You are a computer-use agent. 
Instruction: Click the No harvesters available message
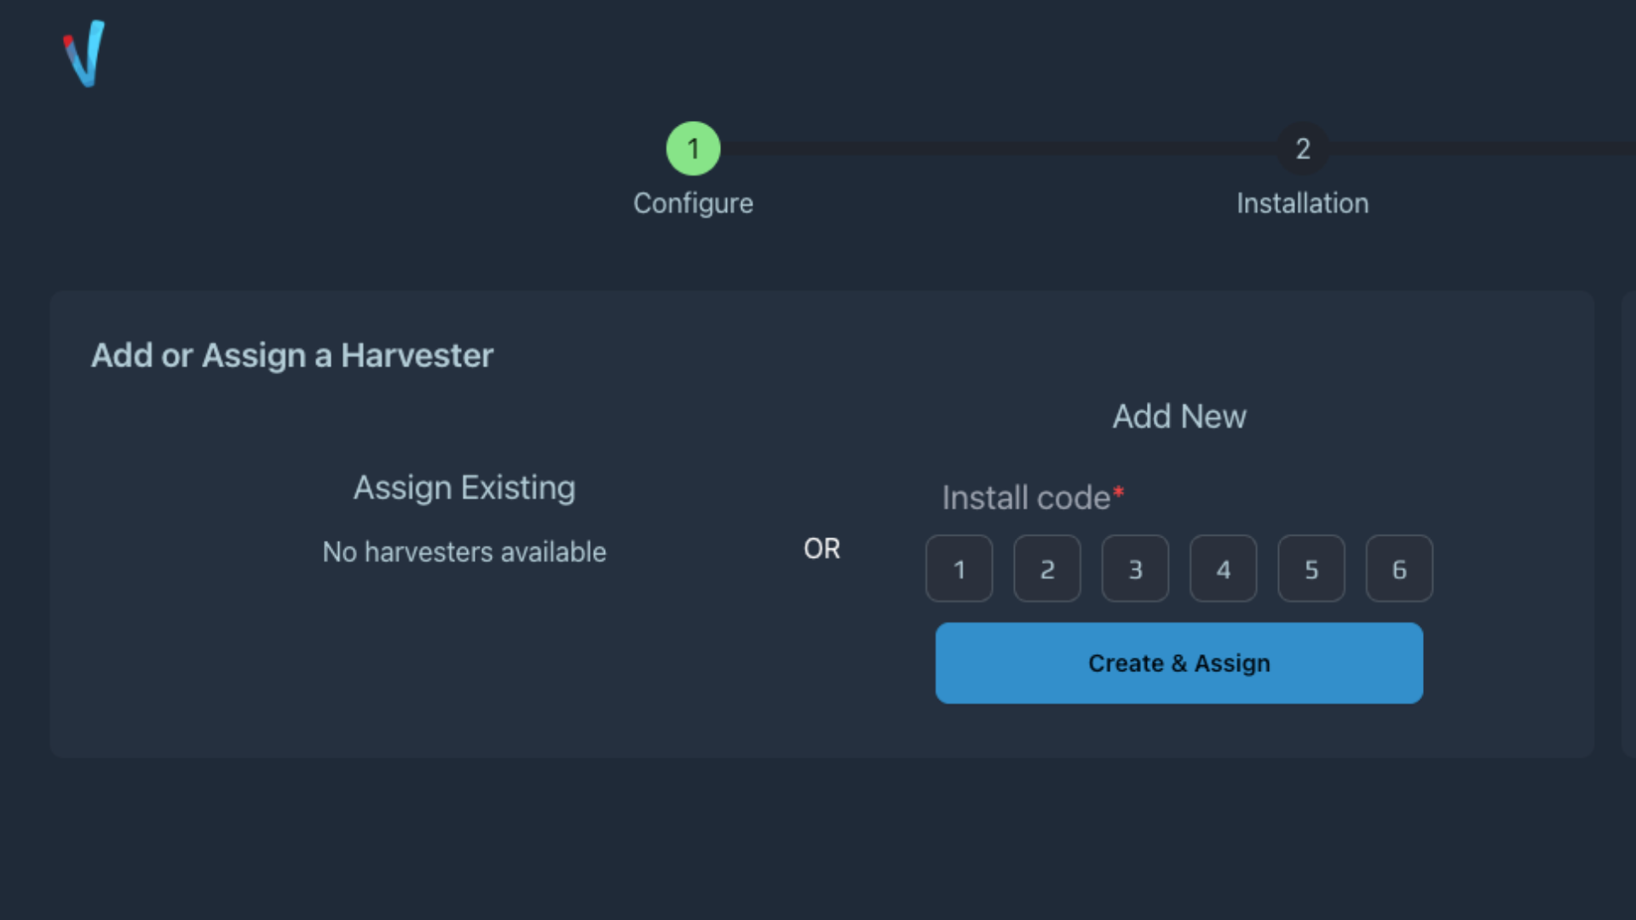click(x=464, y=552)
